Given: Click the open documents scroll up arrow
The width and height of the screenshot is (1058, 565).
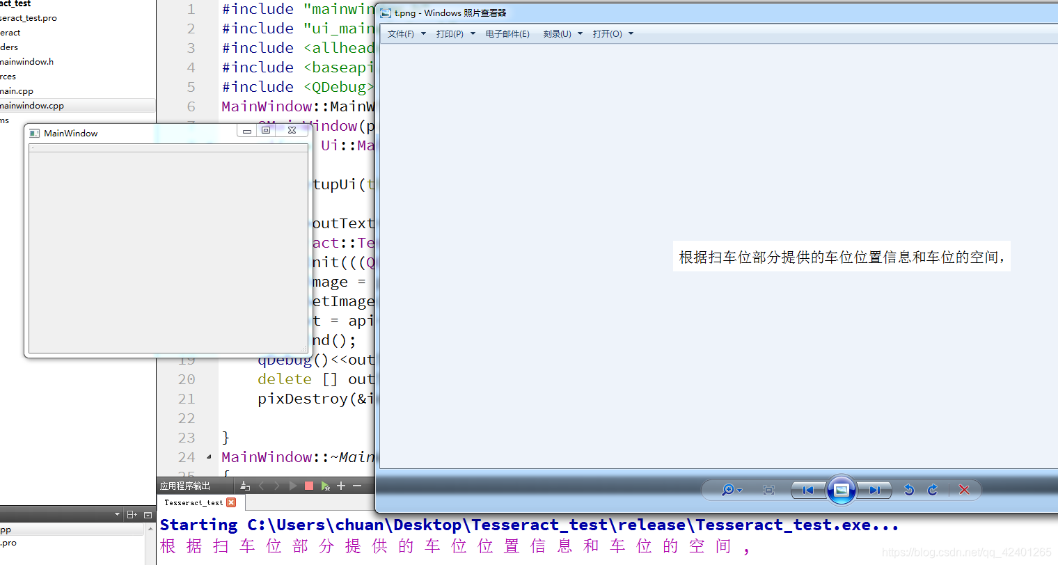Looking at the screenshot, I should (150, 530).
